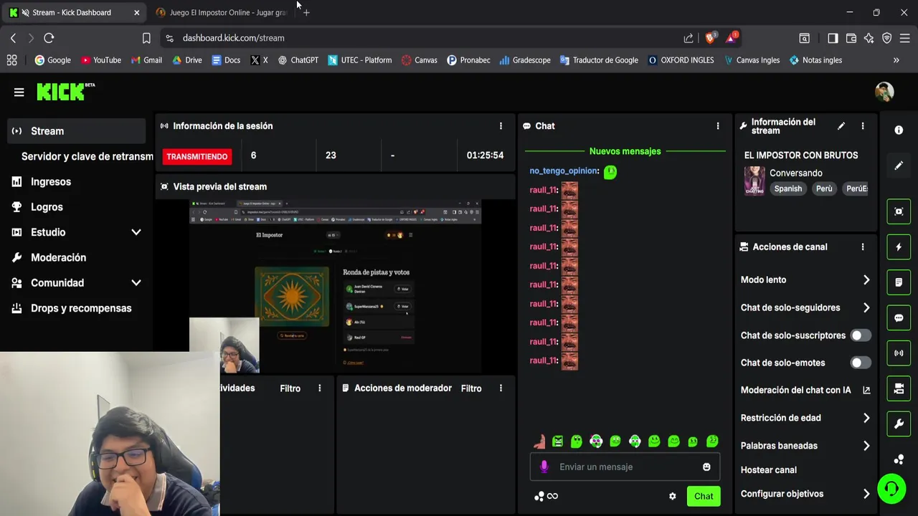This screenshot has height=516, width=918.
Task: Open the green headset support button
Action: 891,489
